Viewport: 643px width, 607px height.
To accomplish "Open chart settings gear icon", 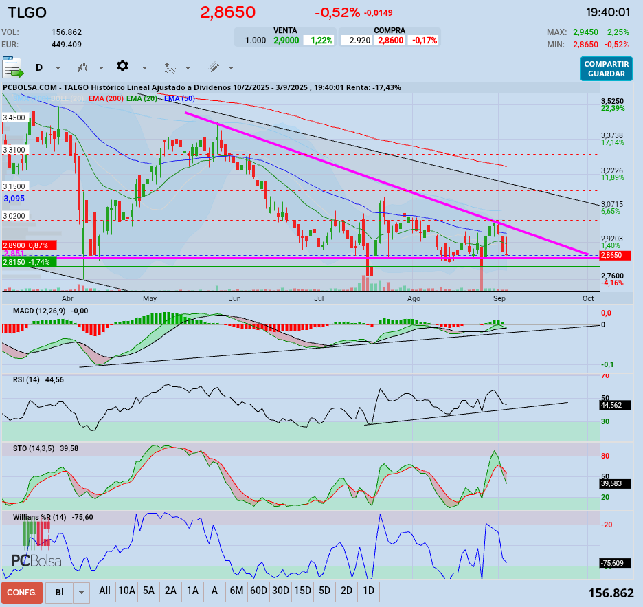I will click(x=122, y=66).
